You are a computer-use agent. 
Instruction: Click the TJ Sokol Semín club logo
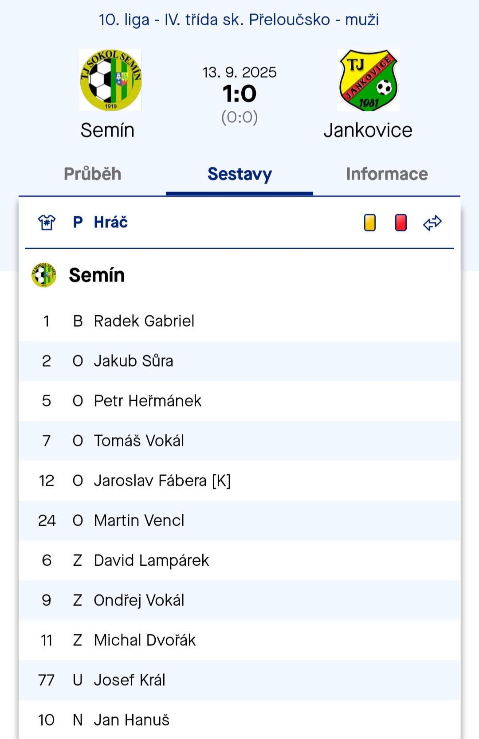click(x=110, y=81)
